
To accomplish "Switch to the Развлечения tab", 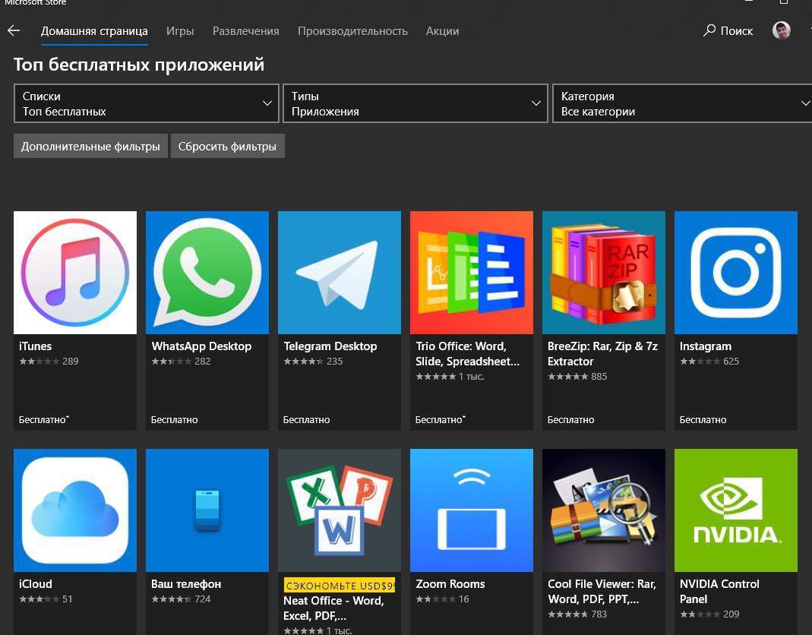I will [245, 31].
